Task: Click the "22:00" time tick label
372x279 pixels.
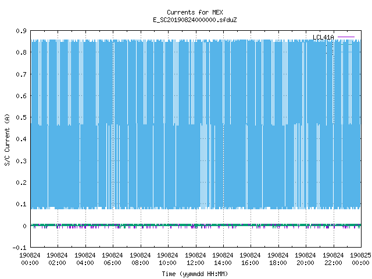Action: coord(333,263)
